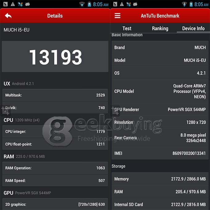
Task: Select the Internal SD Card row
Action: click(x=160, y=204)
